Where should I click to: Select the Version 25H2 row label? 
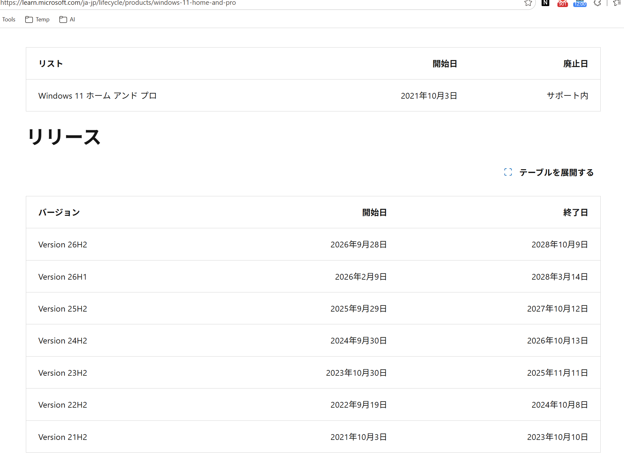(63, 309)
